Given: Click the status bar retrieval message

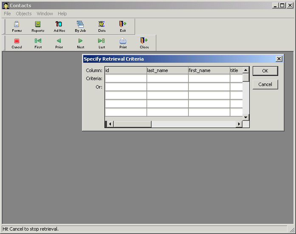Looking at the screenshot, I should click(31, 229).
